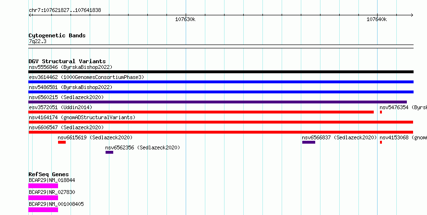Open variant label nsv4164174 (gnomADStructuralVariants)
Screen dimensions: 427x215
[x=82, y=117]
